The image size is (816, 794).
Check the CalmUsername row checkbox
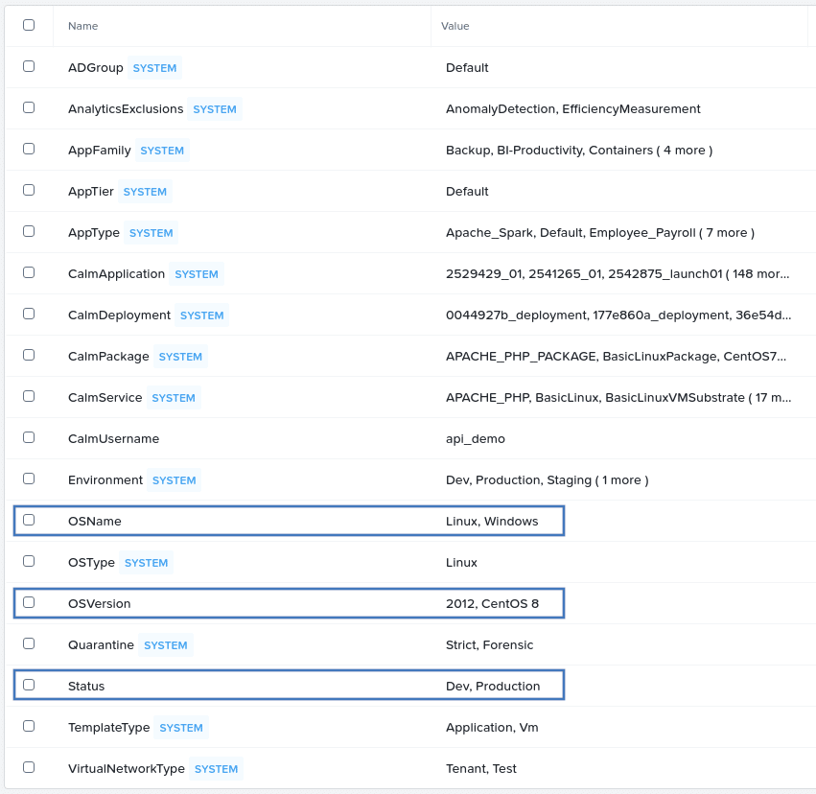(x=28, y=437)
